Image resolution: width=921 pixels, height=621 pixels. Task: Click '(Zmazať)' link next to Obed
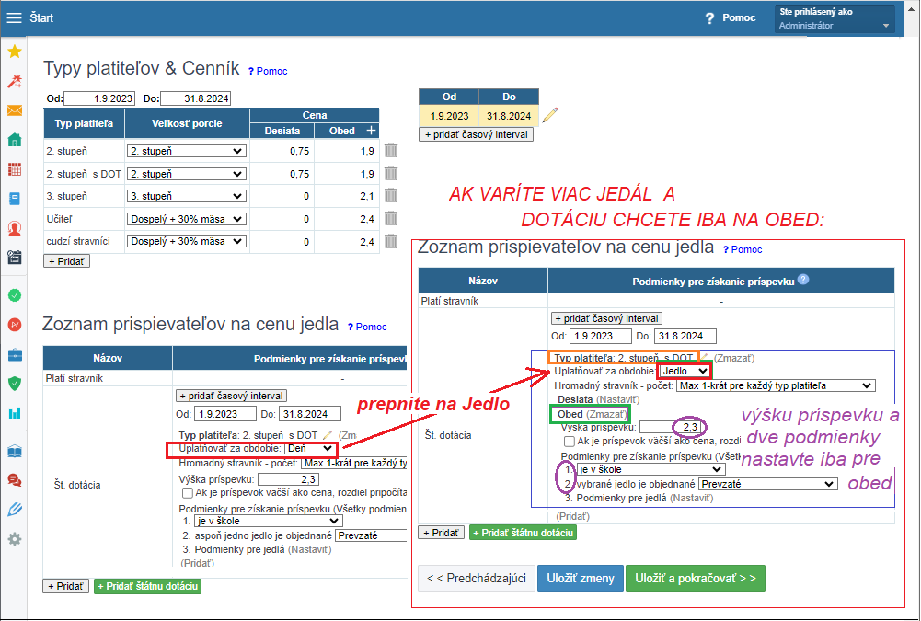coord(606,414)
